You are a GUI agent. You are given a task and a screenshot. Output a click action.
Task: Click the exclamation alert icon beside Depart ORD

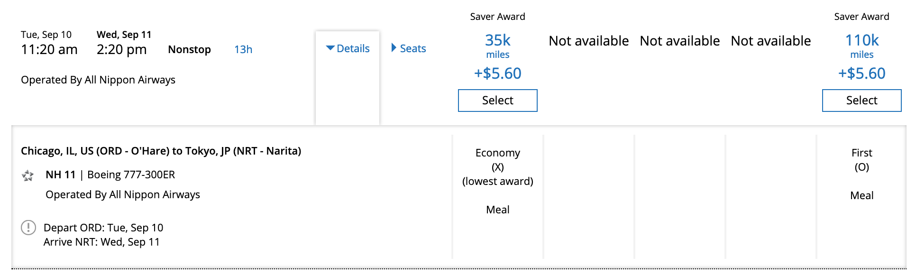[28, 228]
